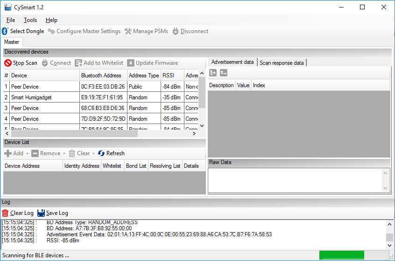The height and width of the screenshot is (261, 395).
Task: Click the Details column header
Action: pos(193,166)
